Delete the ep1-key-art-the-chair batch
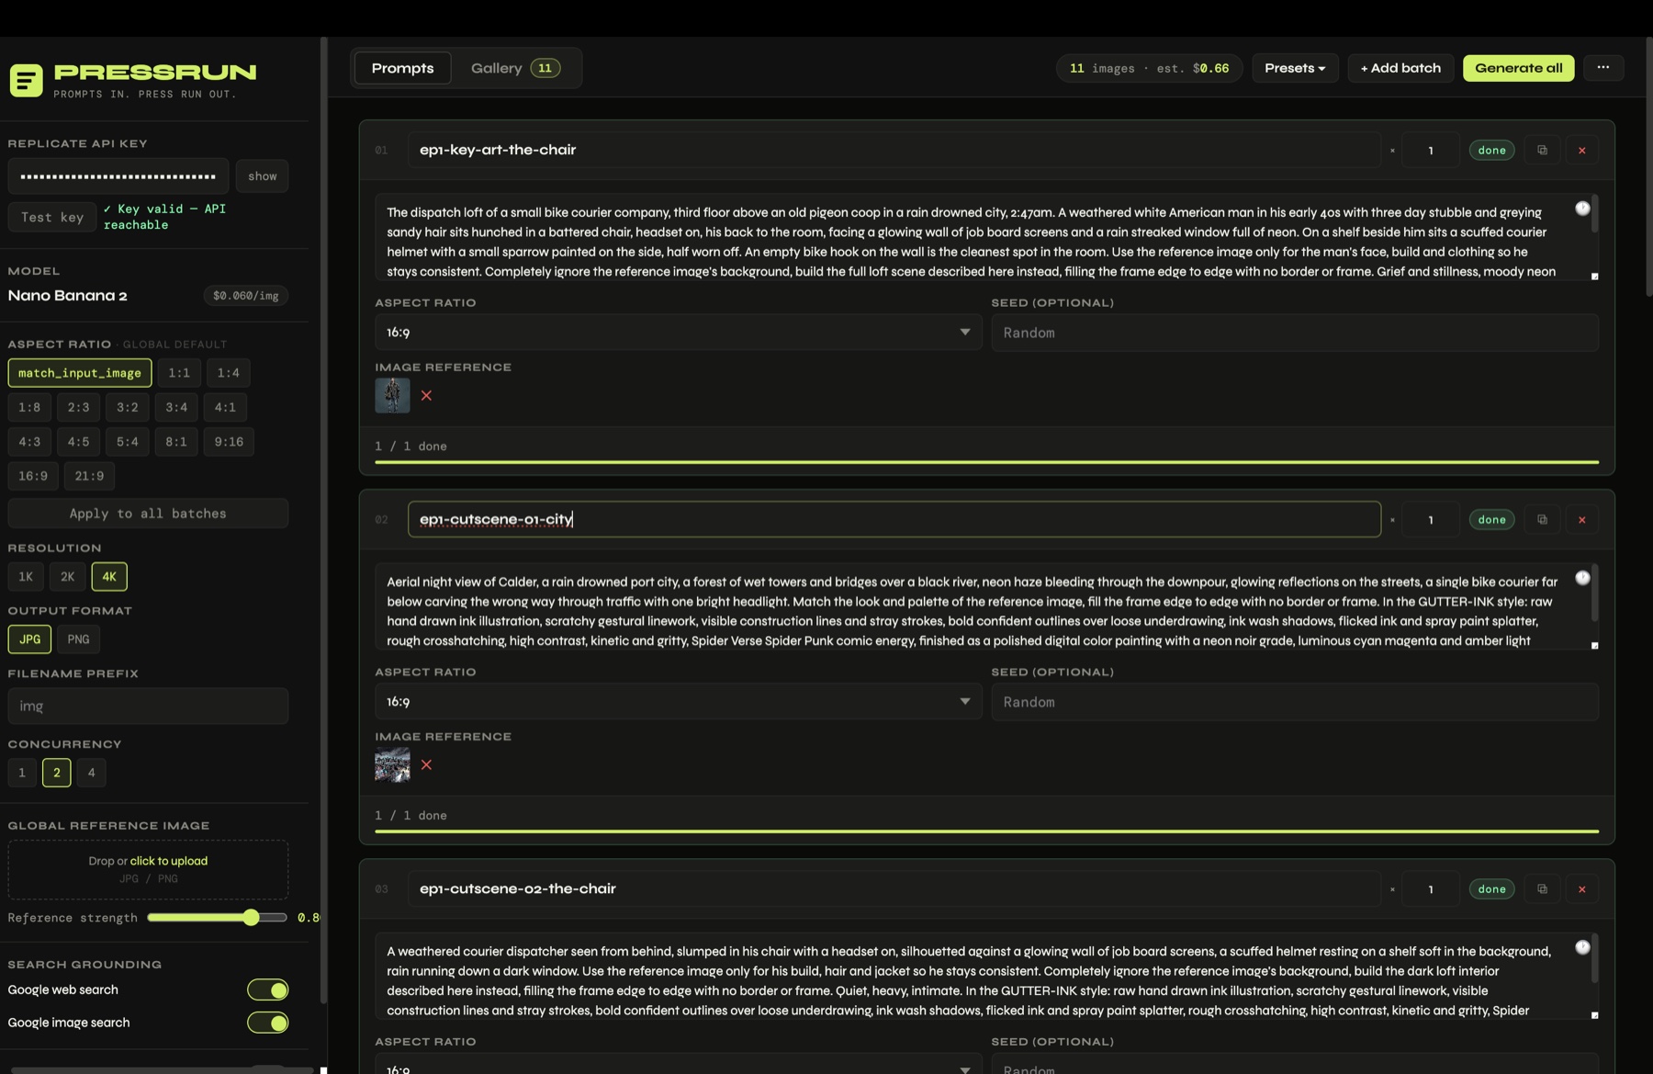This screenshot has height=1074, width=1653. pyautogui.click(x=1581, y=150)
